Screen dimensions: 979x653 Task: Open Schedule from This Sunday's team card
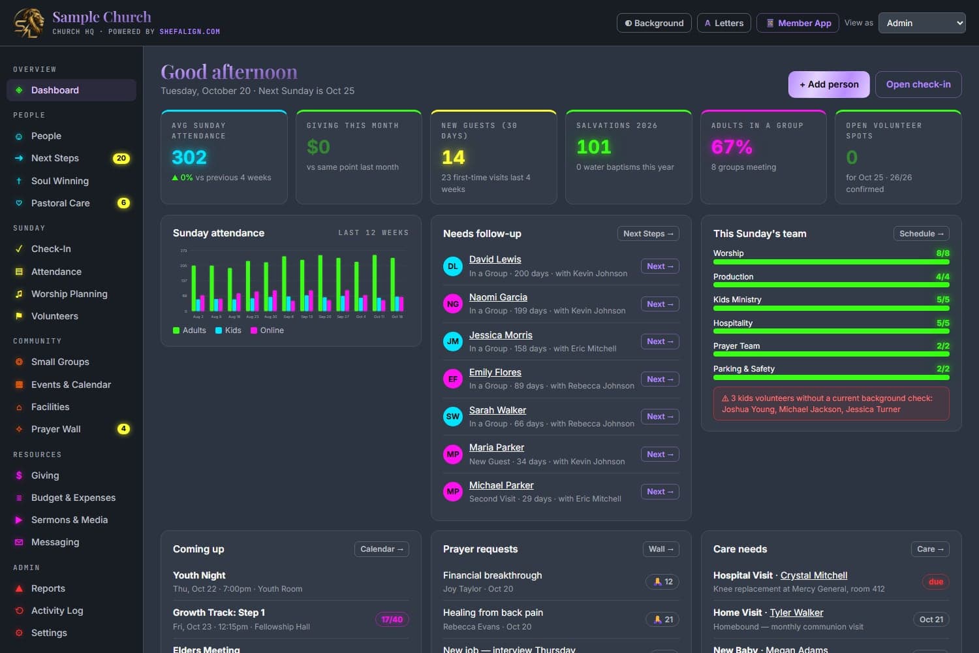pyautogui.click(x=922, y=234)
